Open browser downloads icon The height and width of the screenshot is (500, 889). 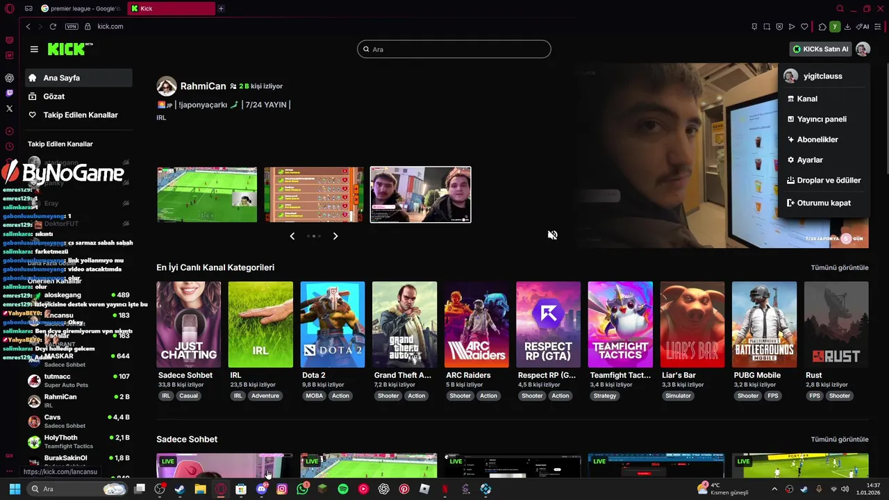tap(848, 26)
